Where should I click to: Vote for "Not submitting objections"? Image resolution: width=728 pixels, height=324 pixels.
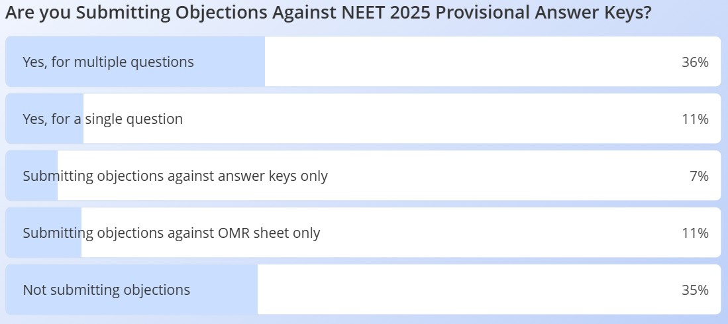tap(106, 290)
